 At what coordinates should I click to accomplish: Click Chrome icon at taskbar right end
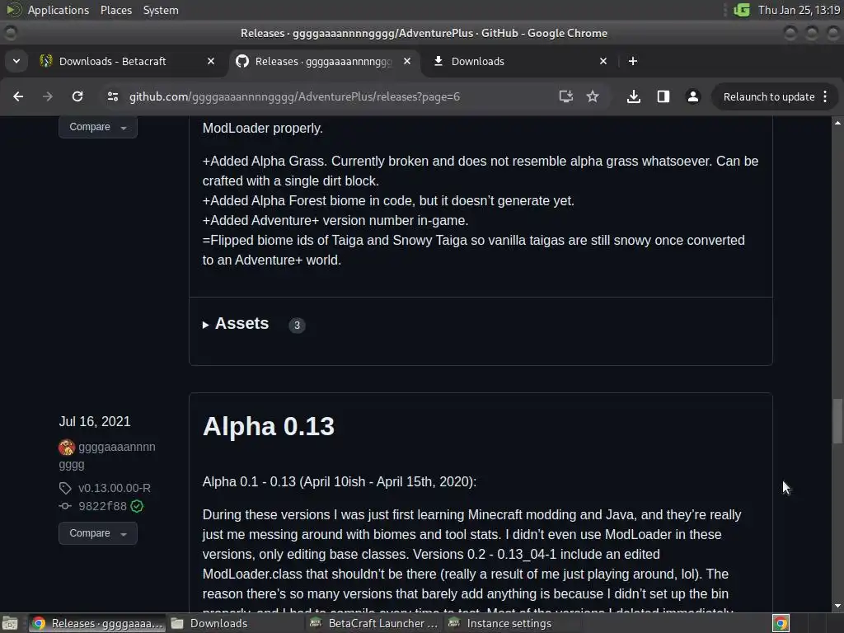click(781, 623)
